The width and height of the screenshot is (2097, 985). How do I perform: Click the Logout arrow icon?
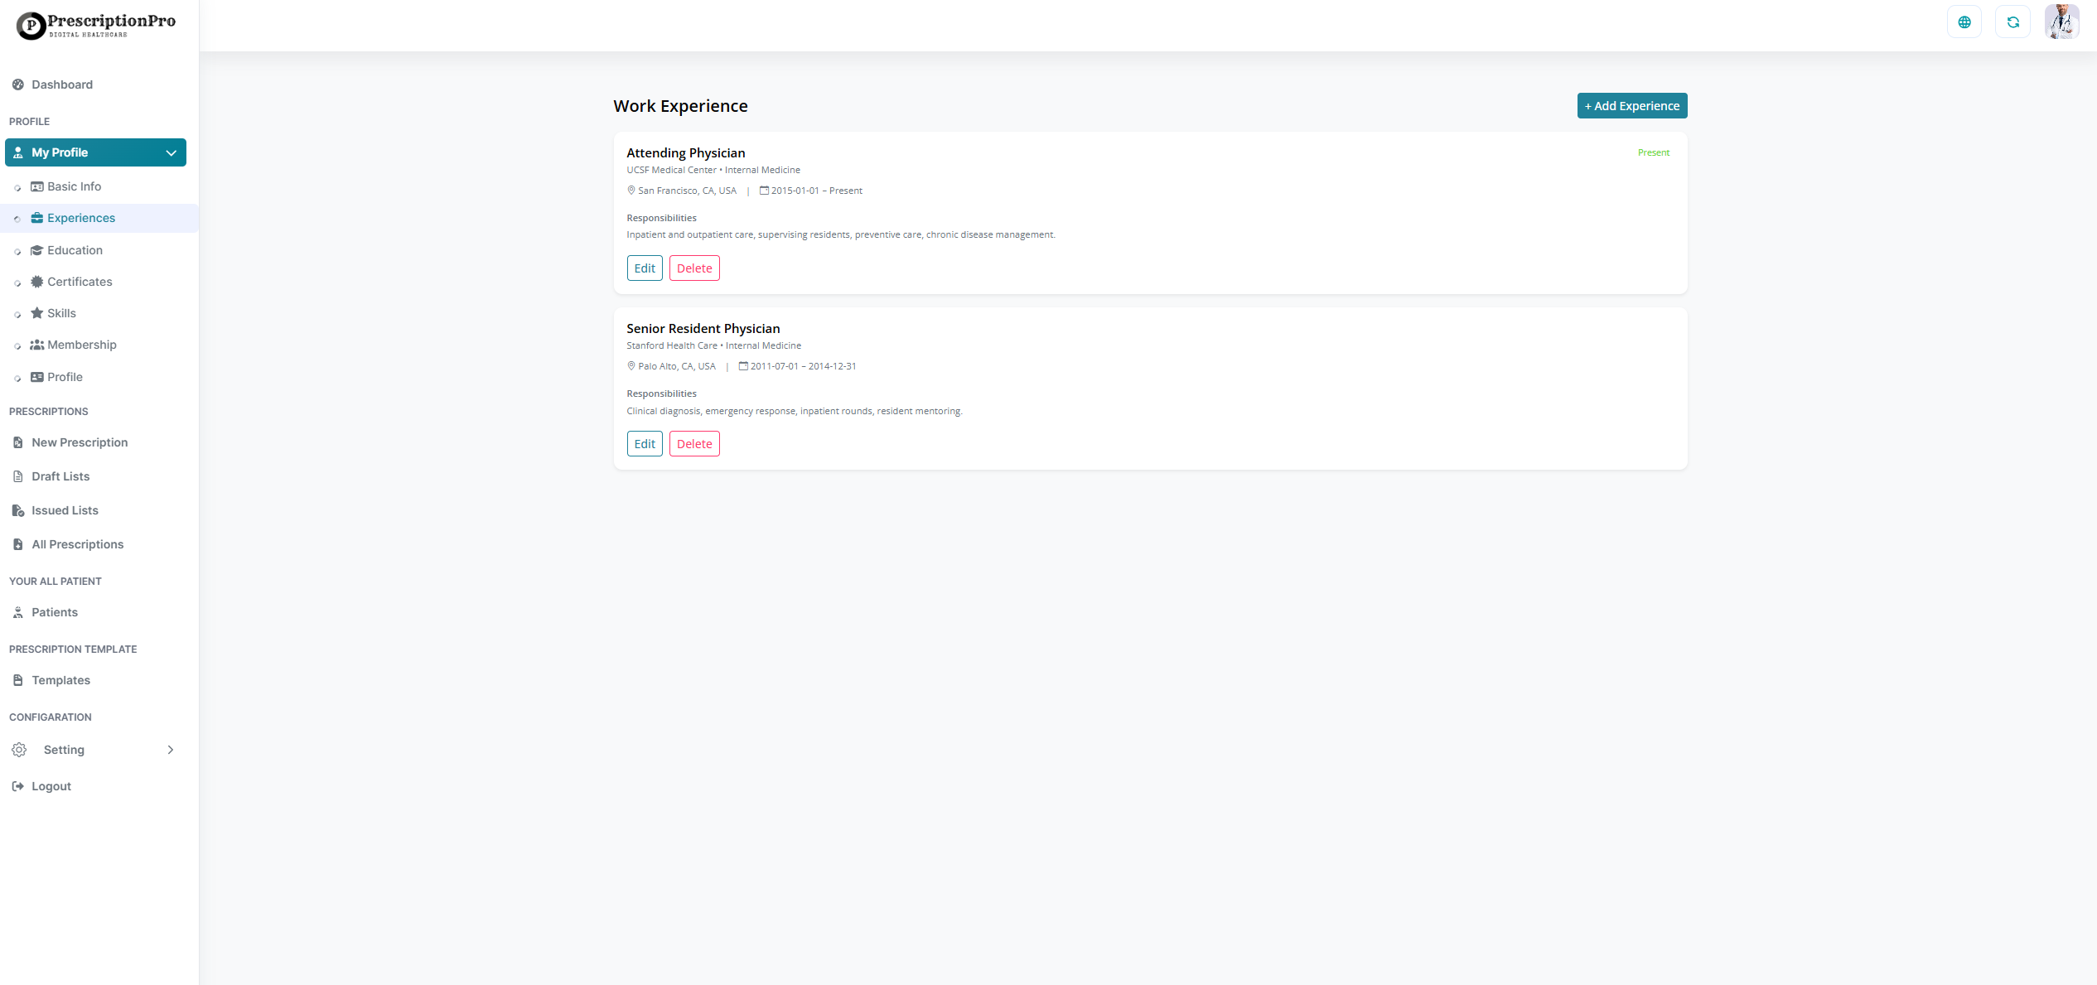(x=18, y=786)
